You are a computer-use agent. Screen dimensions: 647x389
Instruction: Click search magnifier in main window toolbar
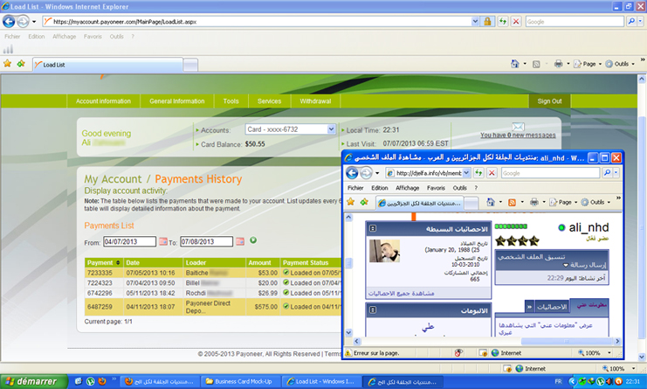(x=631, y=22)
